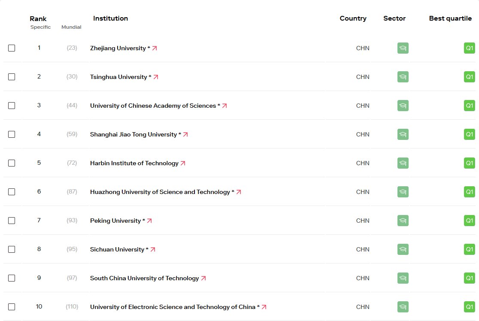Open arrow icon beside Harbin Institute of Technology
This screenshot has height=321, width=479.
point(183,163)
